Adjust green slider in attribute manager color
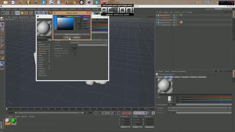Image resolution: width=235 pixels, height=132 pixels. click(206, 100)
